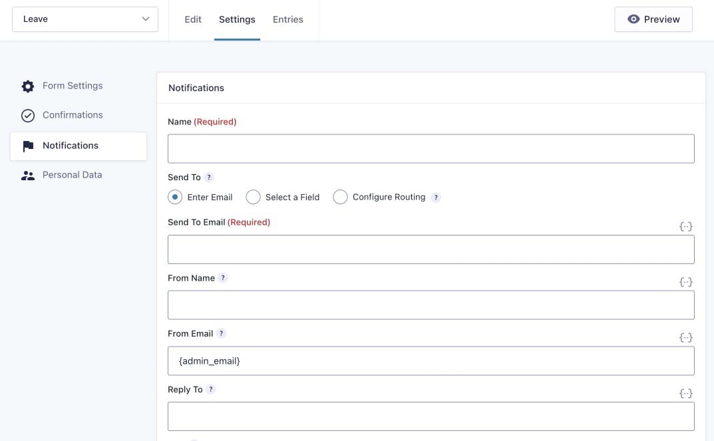Focus the Send To Email input field
This screenshot has width=714, height=441.
coord(431,249)
